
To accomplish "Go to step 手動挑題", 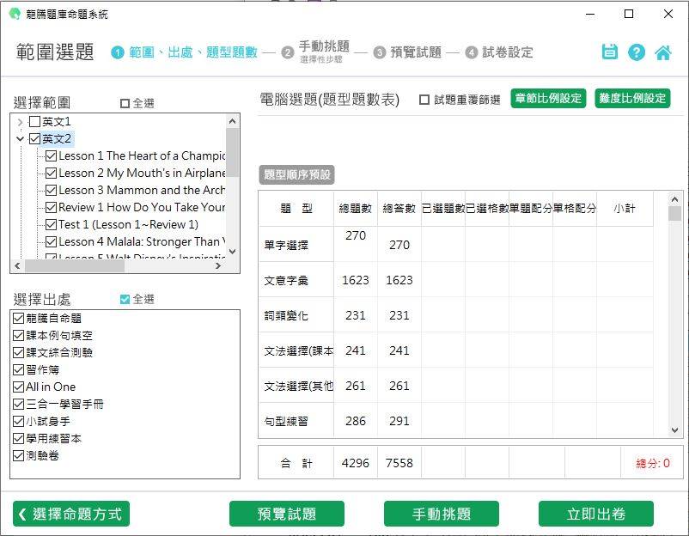I will point(324,46).
